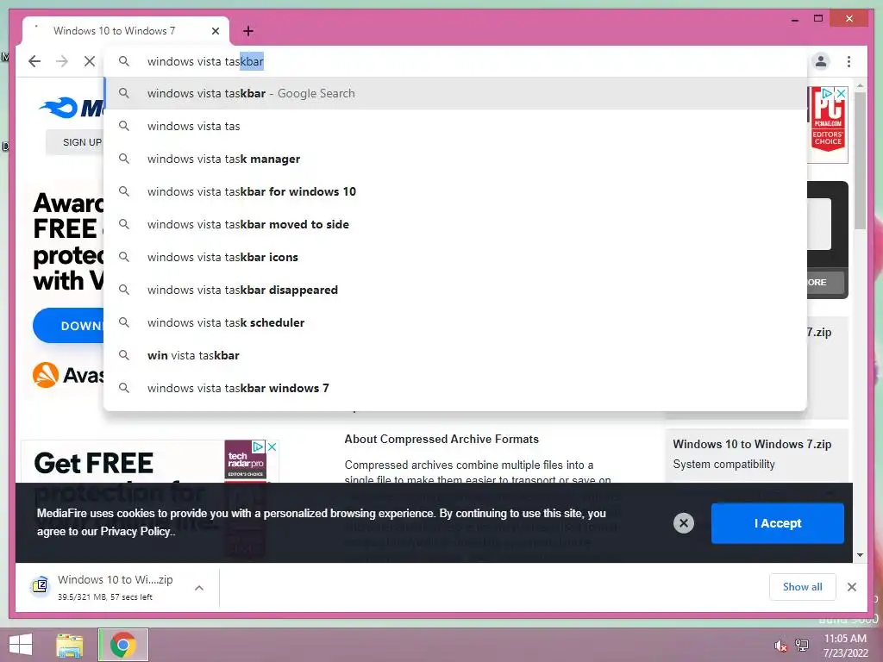Choose the 'windows vista tas' suggestion

pos(455,126)
